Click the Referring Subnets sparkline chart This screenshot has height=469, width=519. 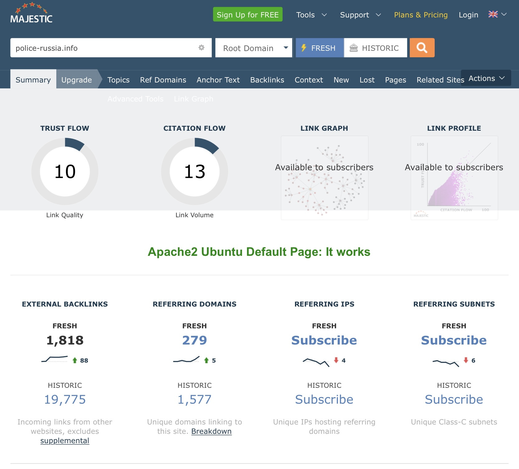pyautogui.click(x=446, y=363)
